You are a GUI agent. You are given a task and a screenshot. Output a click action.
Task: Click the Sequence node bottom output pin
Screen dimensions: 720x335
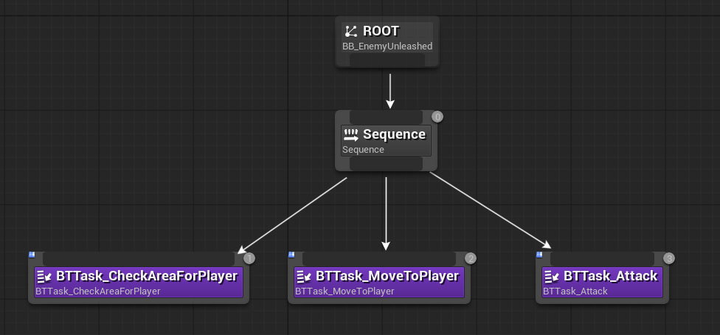386,164
